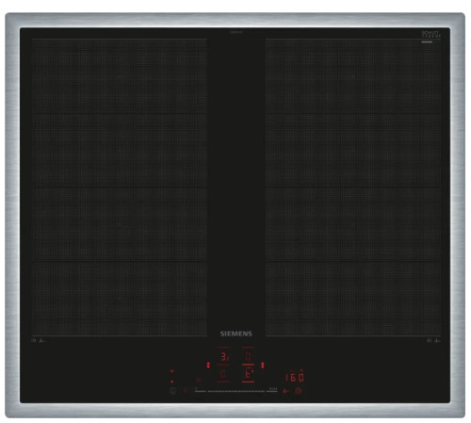Image resolution: width=471 pixels, height=423 pixels.
Task: Tap the timer display reading 160
Action: [295, 377]
